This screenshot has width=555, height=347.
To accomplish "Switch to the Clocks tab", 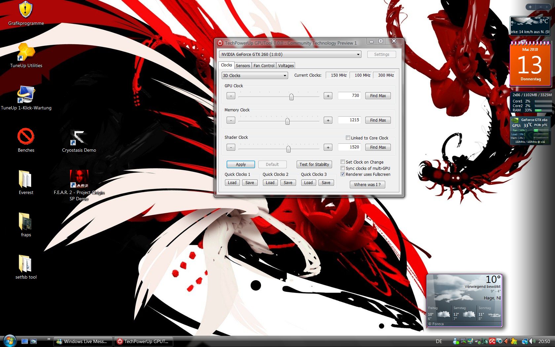I will (x=227, y=65).
